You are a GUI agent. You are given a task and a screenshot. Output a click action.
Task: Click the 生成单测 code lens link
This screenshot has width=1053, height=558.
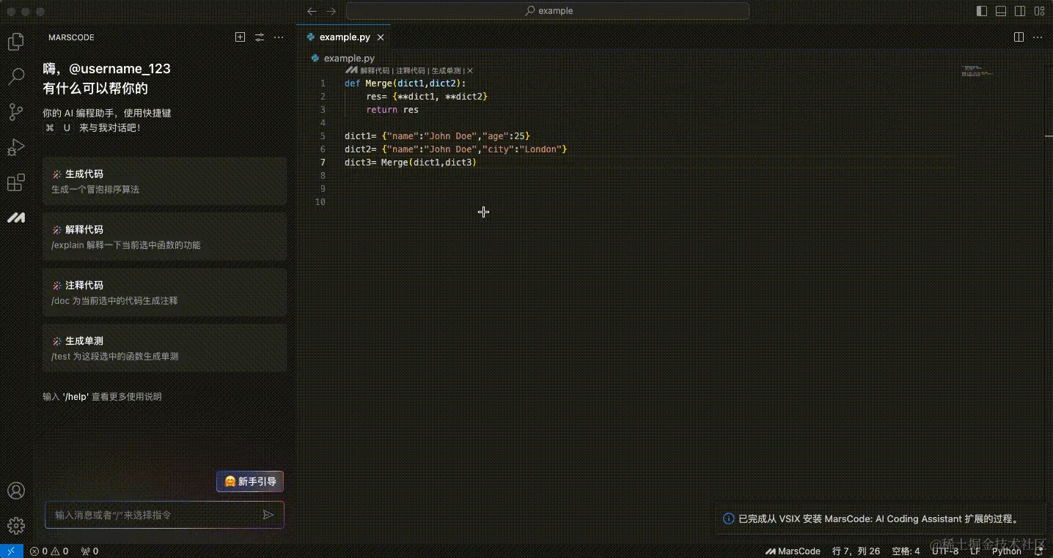[446, 71]
